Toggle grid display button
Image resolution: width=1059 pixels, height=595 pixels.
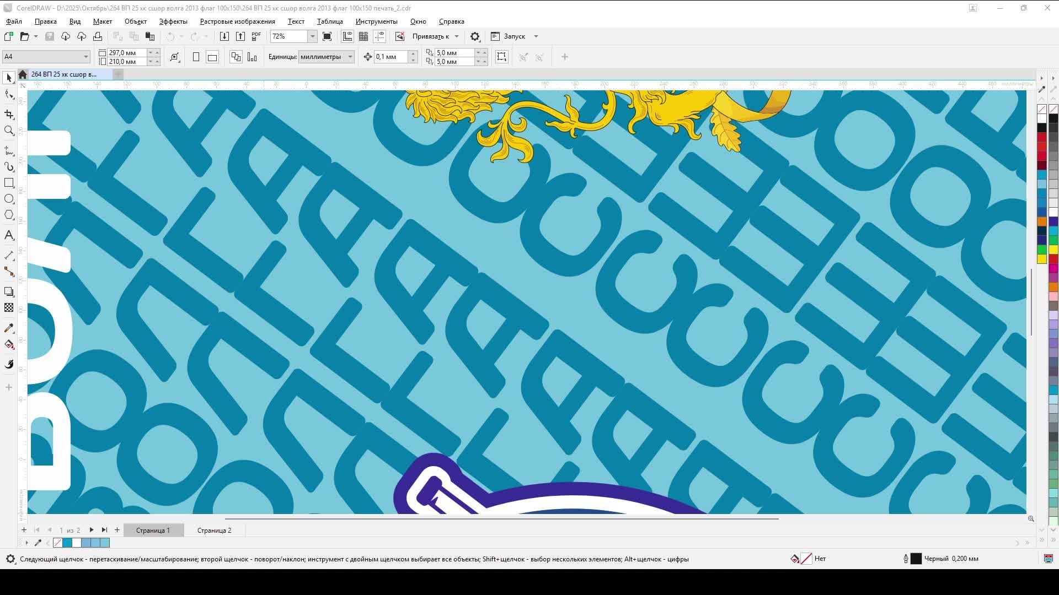[x=363, y=36]
